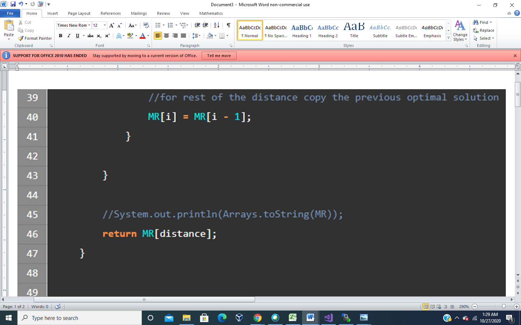Image resolution: width=521 pixels, height=325 pixels.
Task: Switch to the Mailings tab
Action: tap(139, 13)
